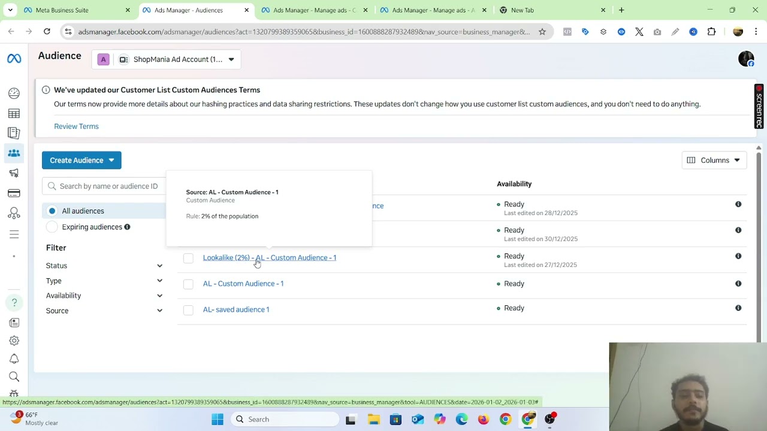767x431 pixels.
Task: Open the Help question mark icon
Action: point(14,303)
